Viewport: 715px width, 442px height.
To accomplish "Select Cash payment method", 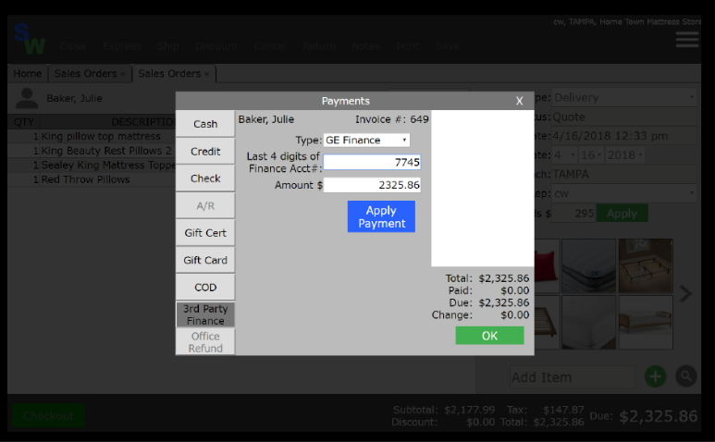I will point(205,124).
